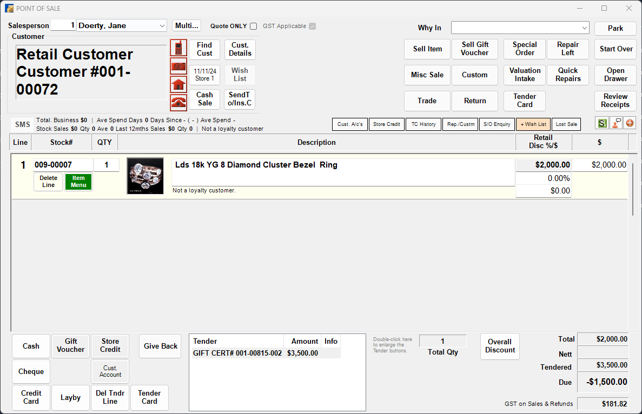Switch to the TC History tab
642x414 pixels.
point(423,124)
